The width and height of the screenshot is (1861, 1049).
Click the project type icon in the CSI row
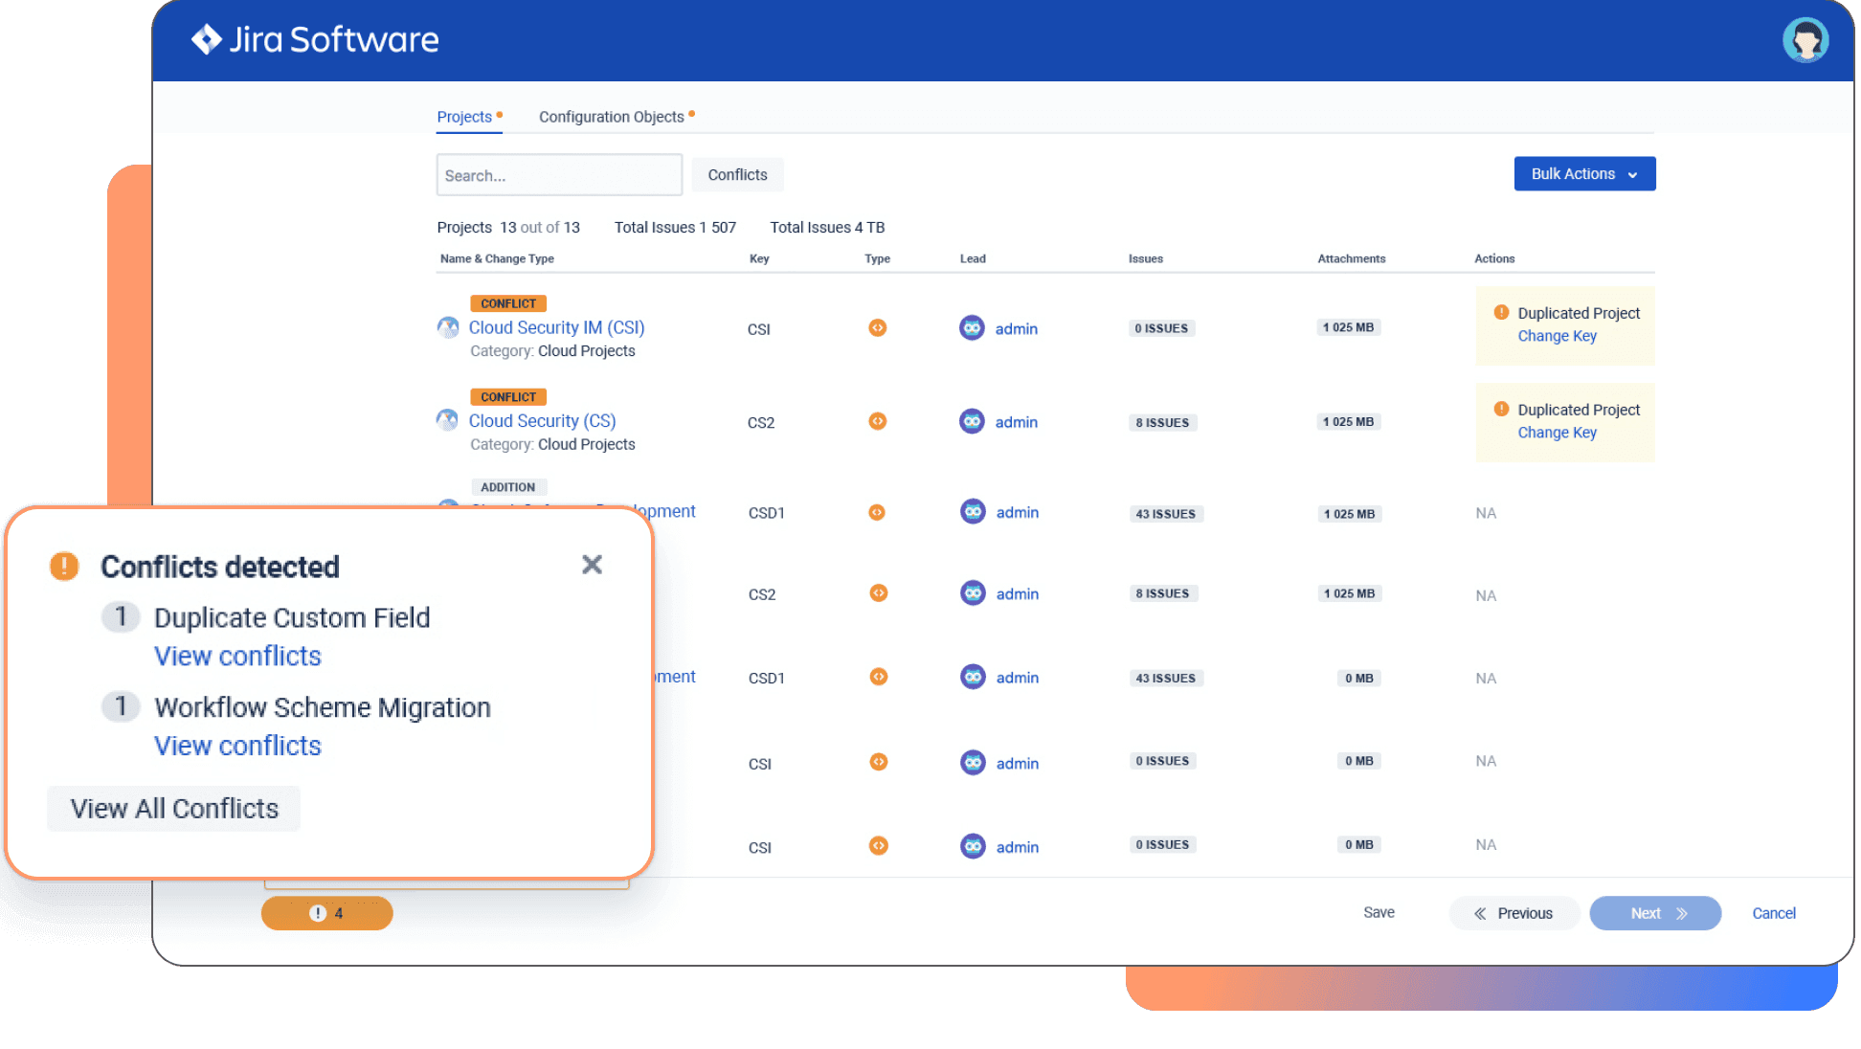(877, 327)
